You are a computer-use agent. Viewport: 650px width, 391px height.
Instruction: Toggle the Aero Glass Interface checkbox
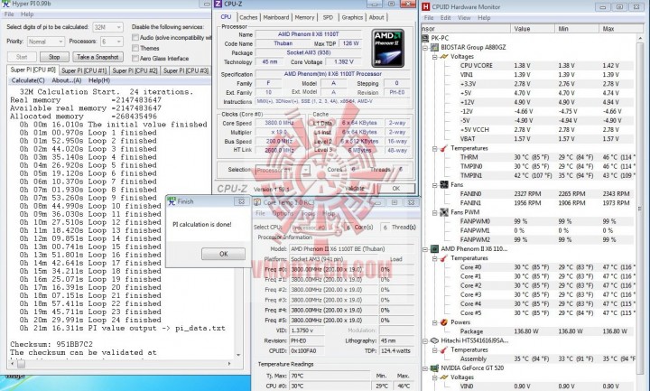click(x=135, y=59)
